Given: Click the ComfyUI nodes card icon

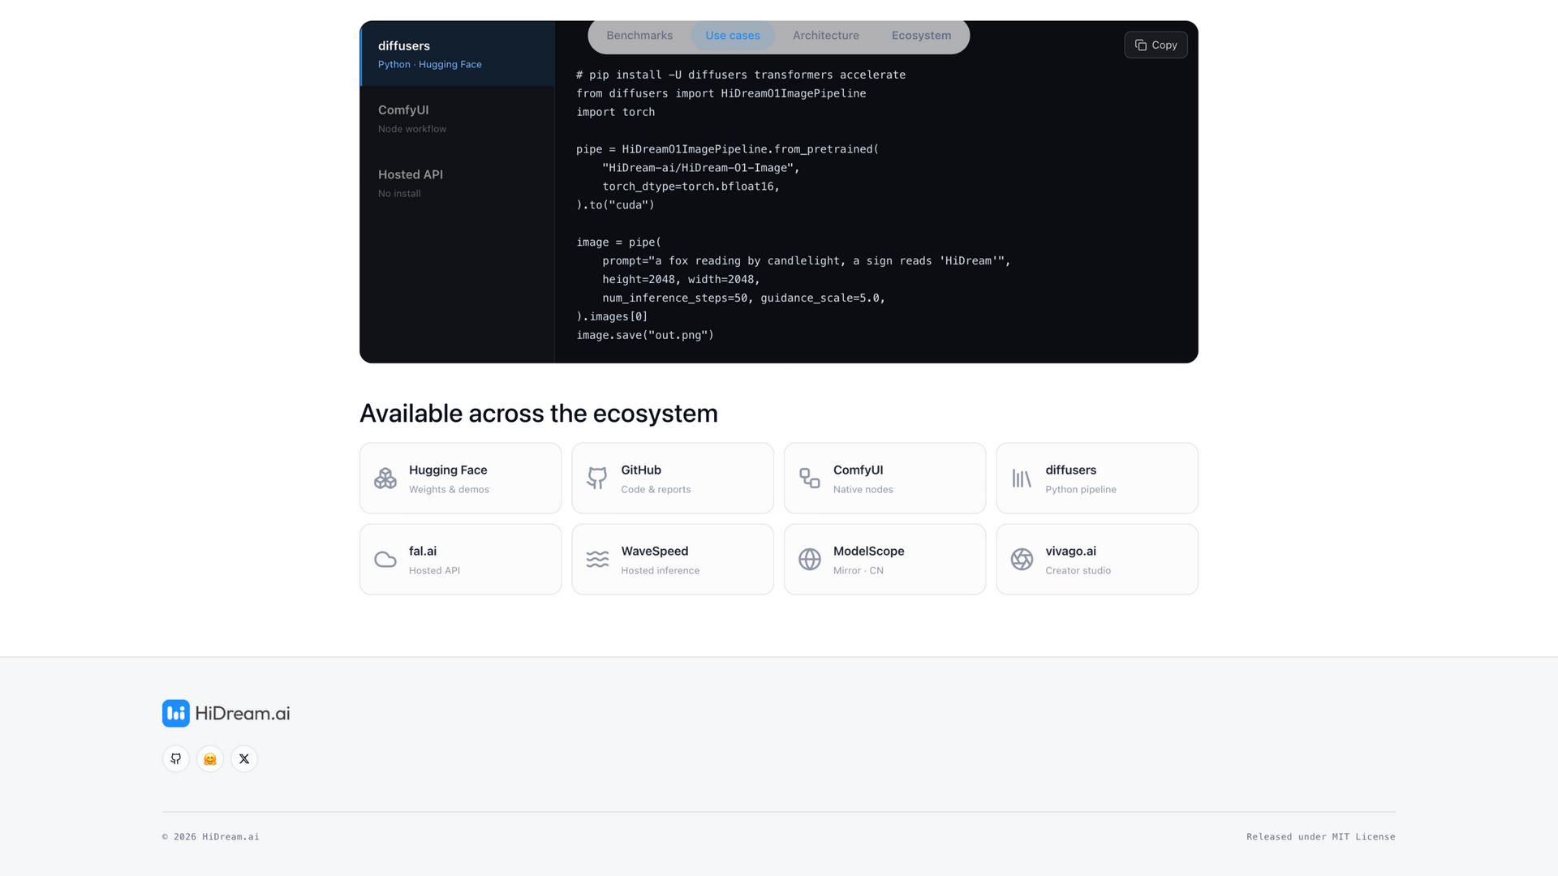Looking at the screenshot, I should pyautogui.click(x=810, y=479).
